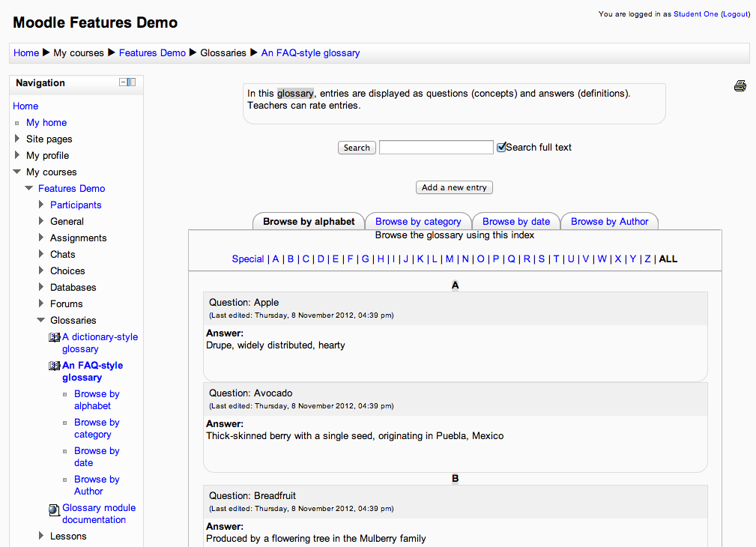Filter glossary index by letter W

click(x=602, y=259)
